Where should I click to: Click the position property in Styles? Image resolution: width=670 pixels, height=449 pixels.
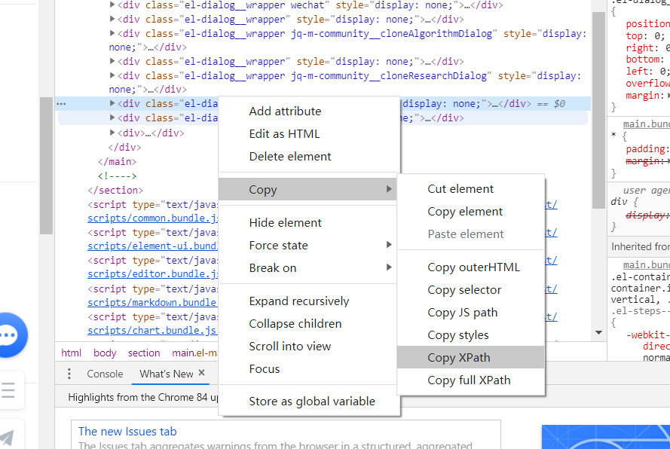pyautogui.click(x=648, y=24)
